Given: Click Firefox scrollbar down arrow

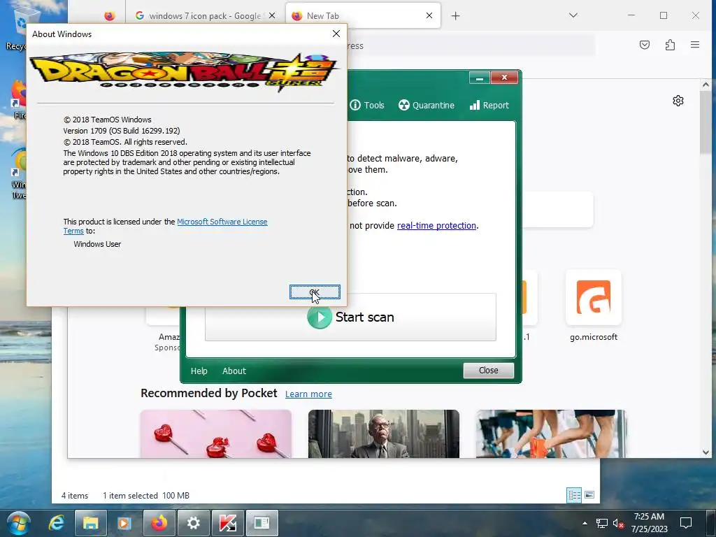Looking at the screenshot, I should pos(706,452).
